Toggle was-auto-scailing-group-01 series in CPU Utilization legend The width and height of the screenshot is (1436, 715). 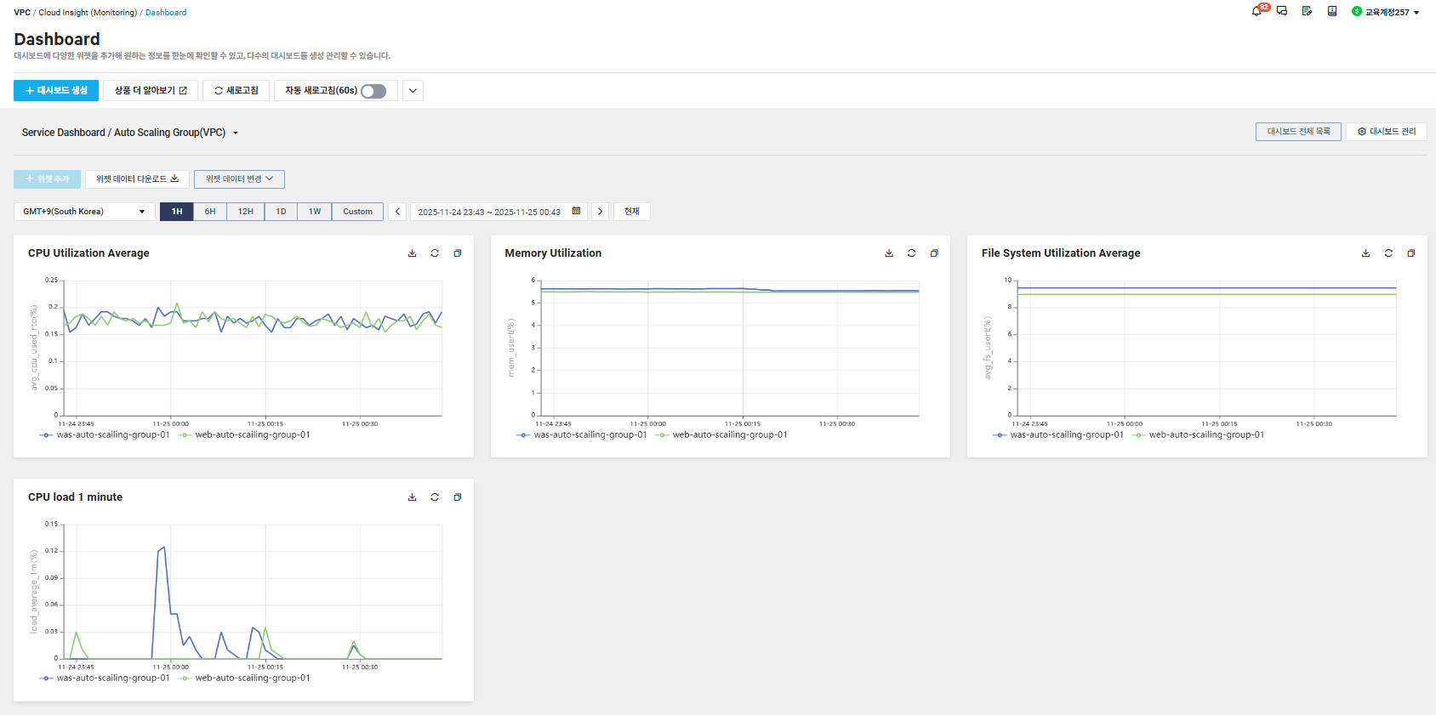pyautogui.click(x=105, y=435)
